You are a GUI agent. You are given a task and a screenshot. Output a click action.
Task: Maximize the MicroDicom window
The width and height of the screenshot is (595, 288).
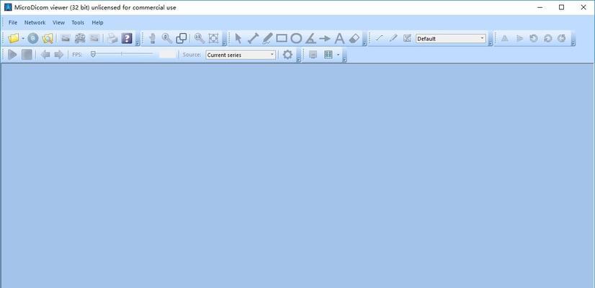click(562, 7)
